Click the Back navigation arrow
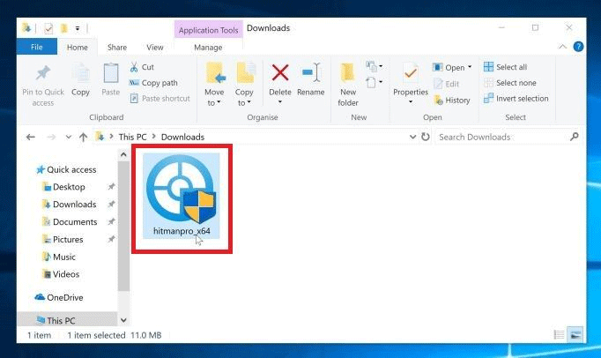Image resolution: width=601 pixels, height=358 pixels. (31, 137)
